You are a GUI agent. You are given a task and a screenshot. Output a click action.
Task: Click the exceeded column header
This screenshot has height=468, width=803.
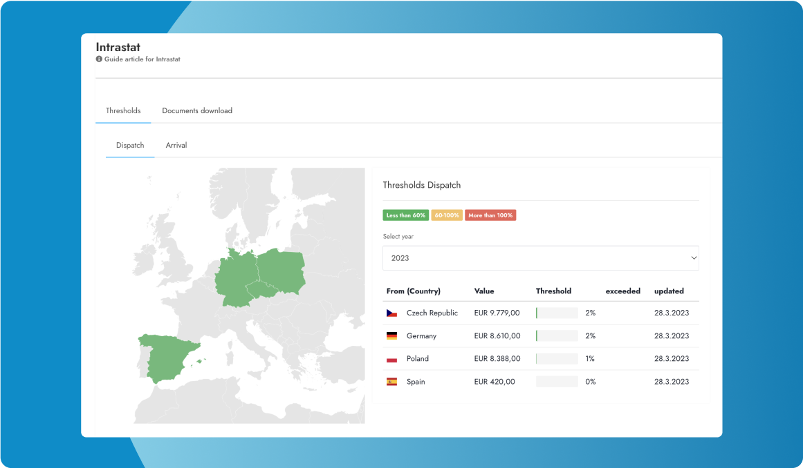(622, 291)
